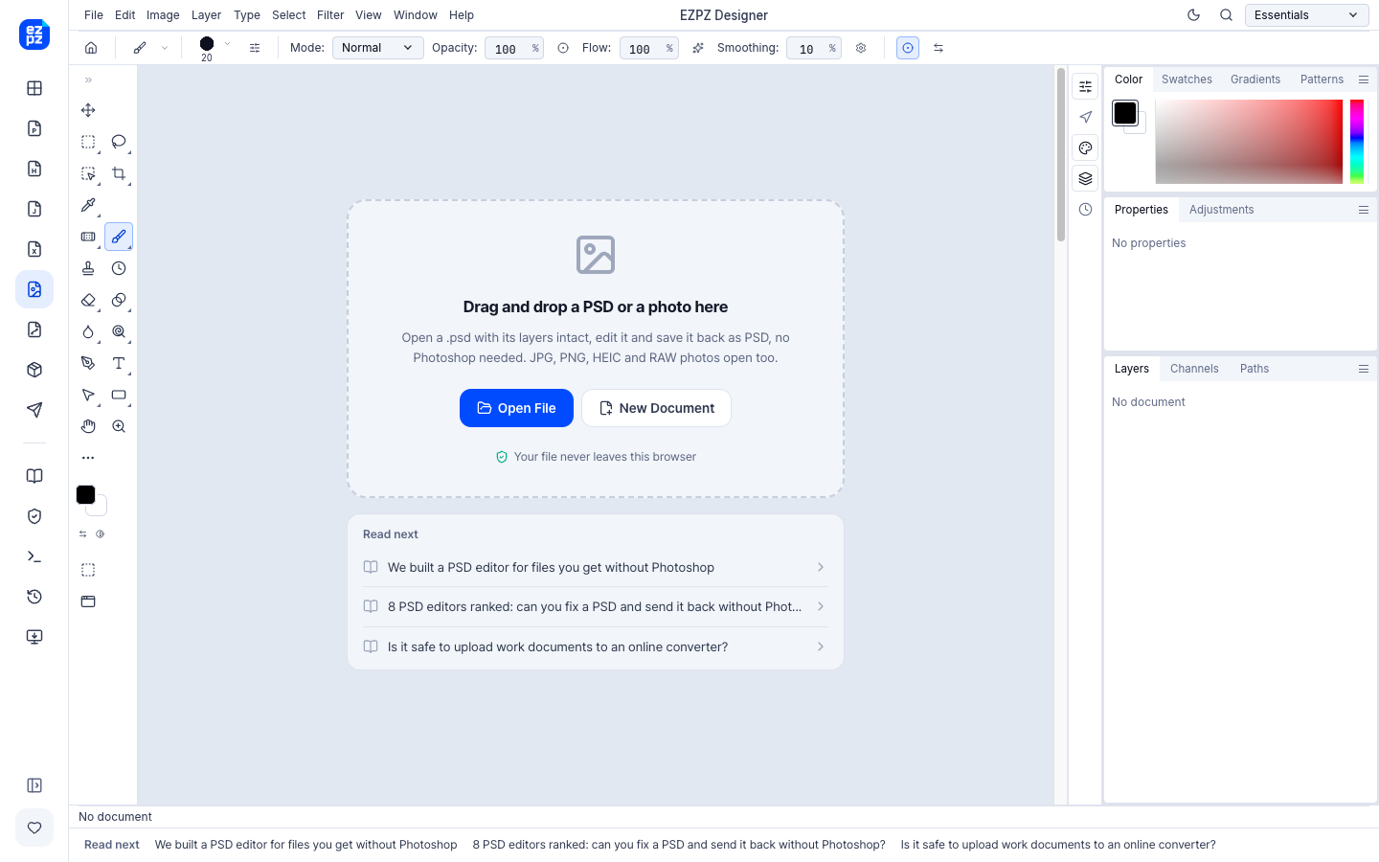Open '8 PSD editors ranked' article in list
The image size is (1379, 862).
pos(596,607)
